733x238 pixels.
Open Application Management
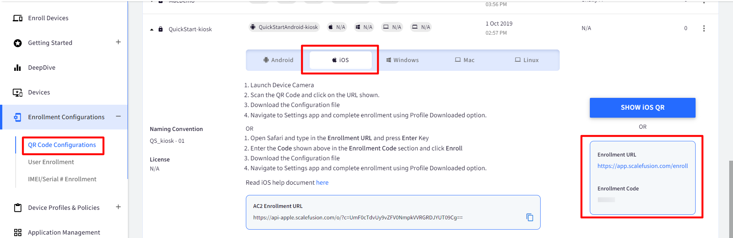(x=64, y=232)
